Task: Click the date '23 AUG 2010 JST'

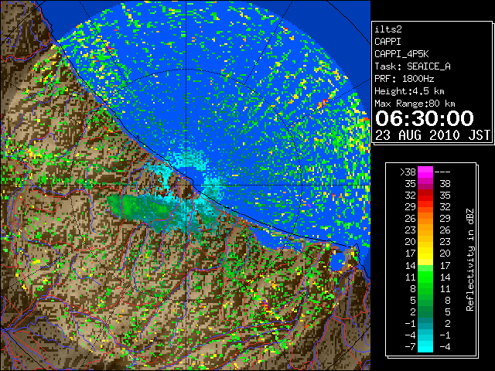Action: coord(432,135)
